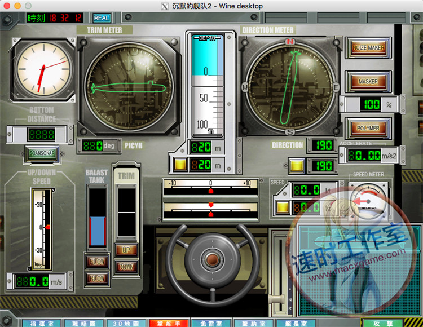Click the up/down speed 0.0 m/s display
This screenshot has width=423, height=327.
click(32, 282)
